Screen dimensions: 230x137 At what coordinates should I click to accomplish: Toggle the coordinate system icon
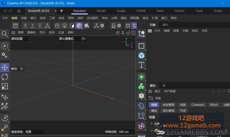tap(47, 26)
